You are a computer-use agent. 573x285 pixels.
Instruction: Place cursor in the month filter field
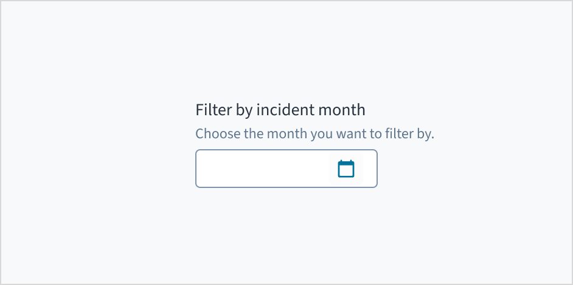pos(263,169)
